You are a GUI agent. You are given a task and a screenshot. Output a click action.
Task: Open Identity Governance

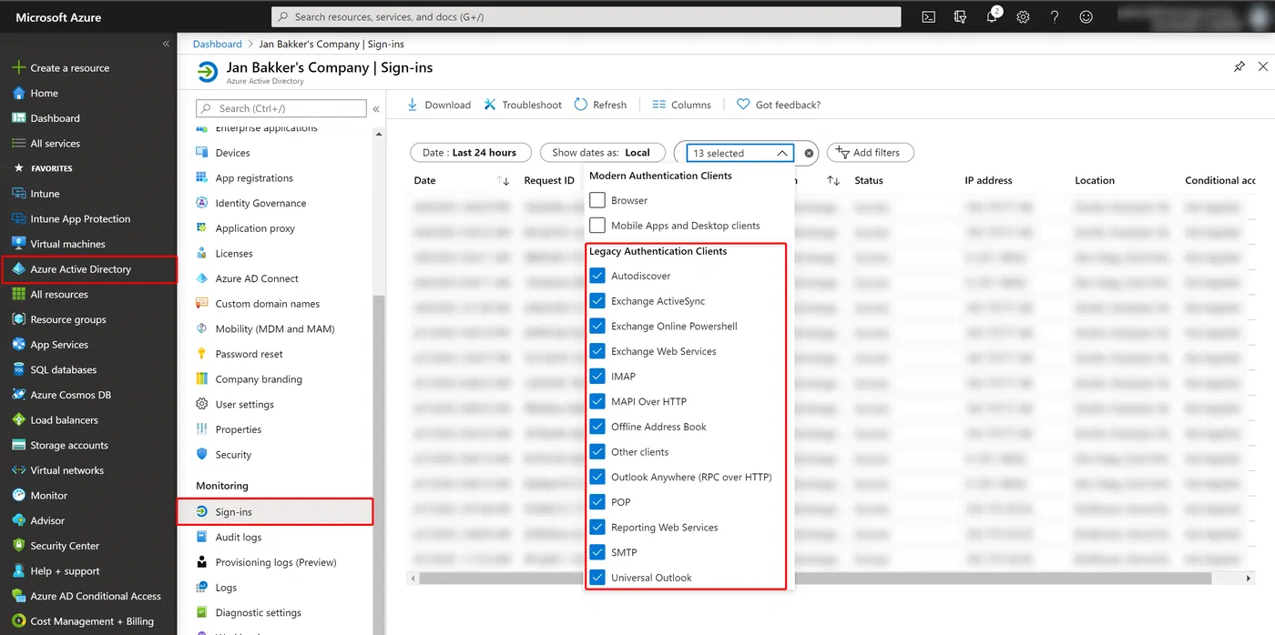coord(260,203)
